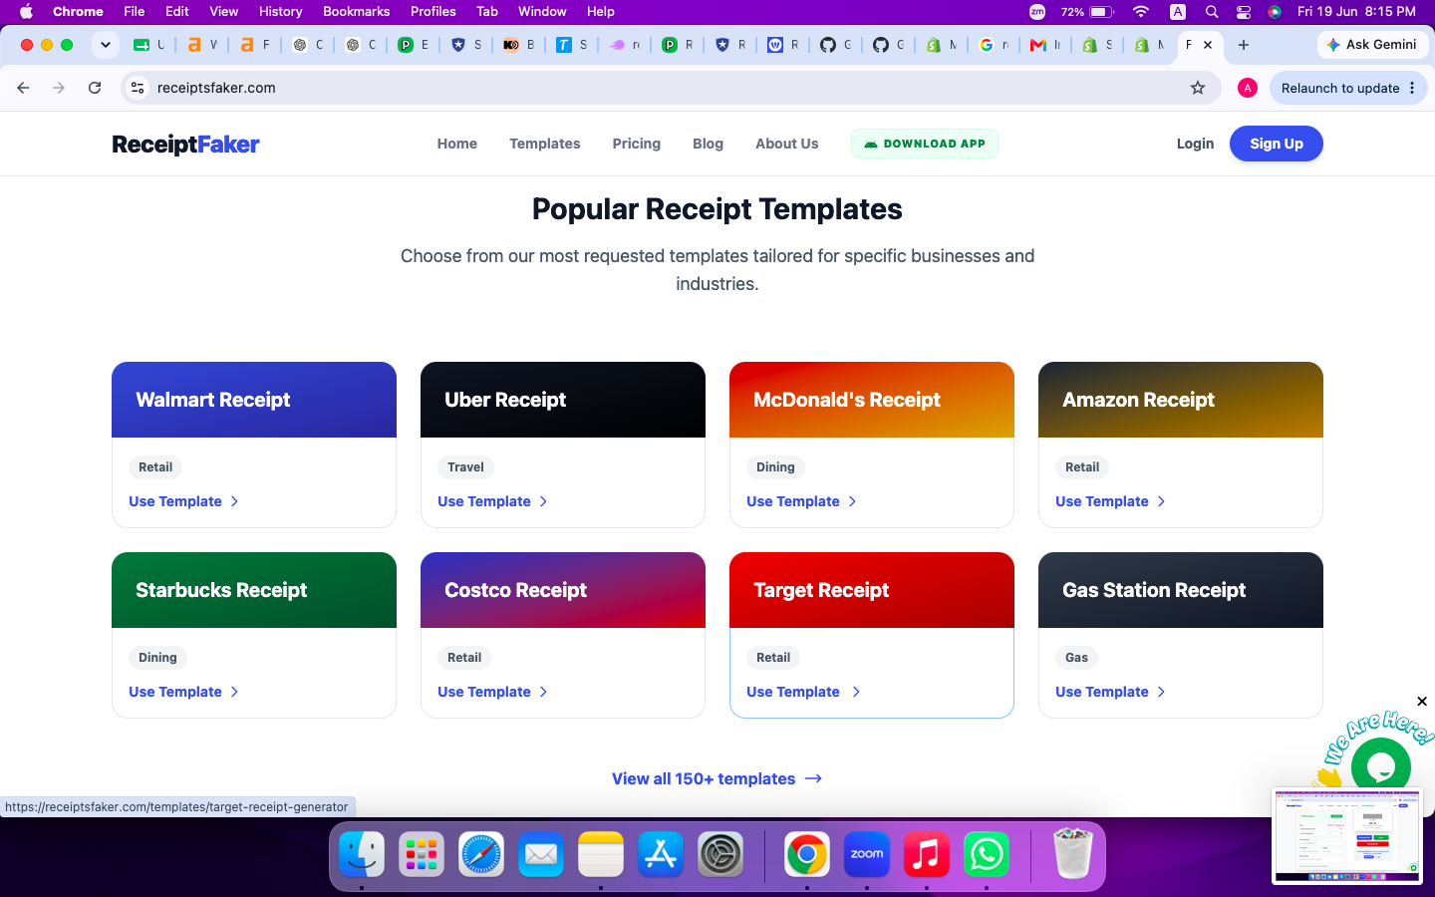The width and height of the screenshot is (1435, 897).
Task: Click the Sign Up button
Action: (1276, 144)
